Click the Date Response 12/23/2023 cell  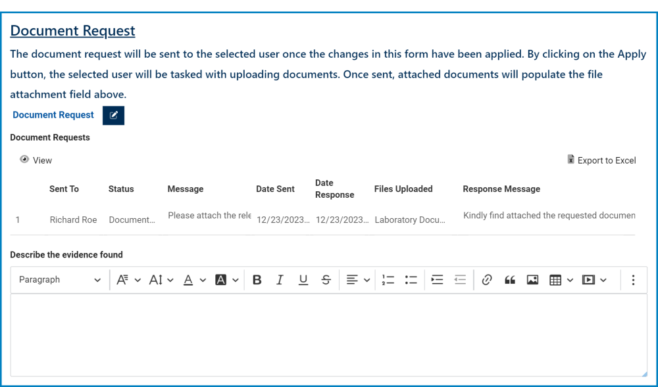342,220
